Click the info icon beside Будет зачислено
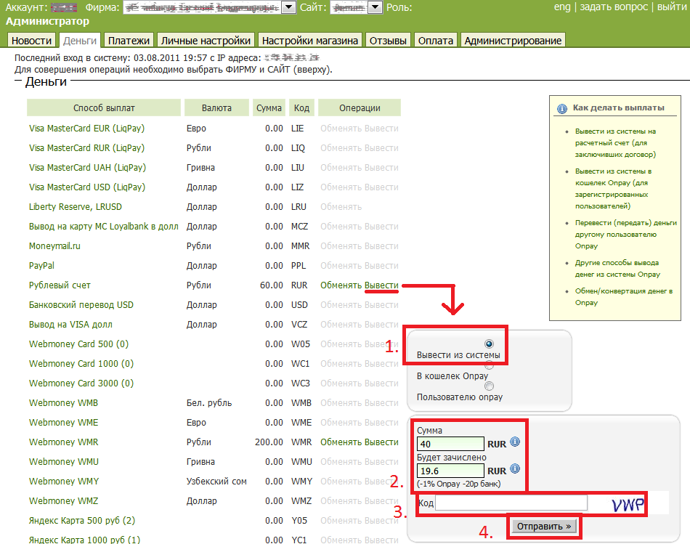This screenshot has width=690, height=544. (x=515, y=468)
